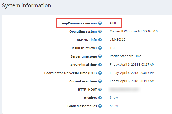Select the version value 4.00

click(x=113, y=23)
